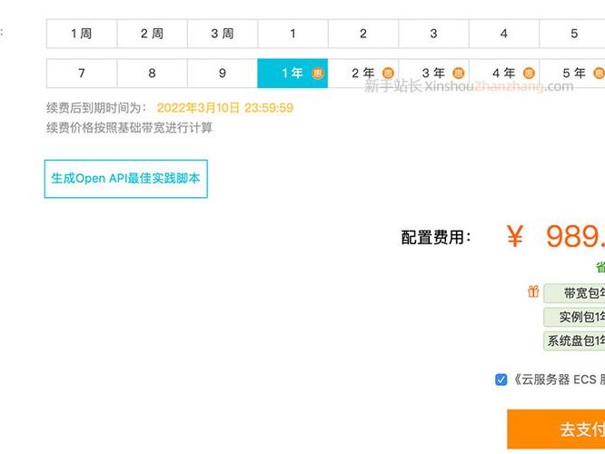Click the orange 去支付 button
Screen dimensions: 605x454
click(556, 429)
